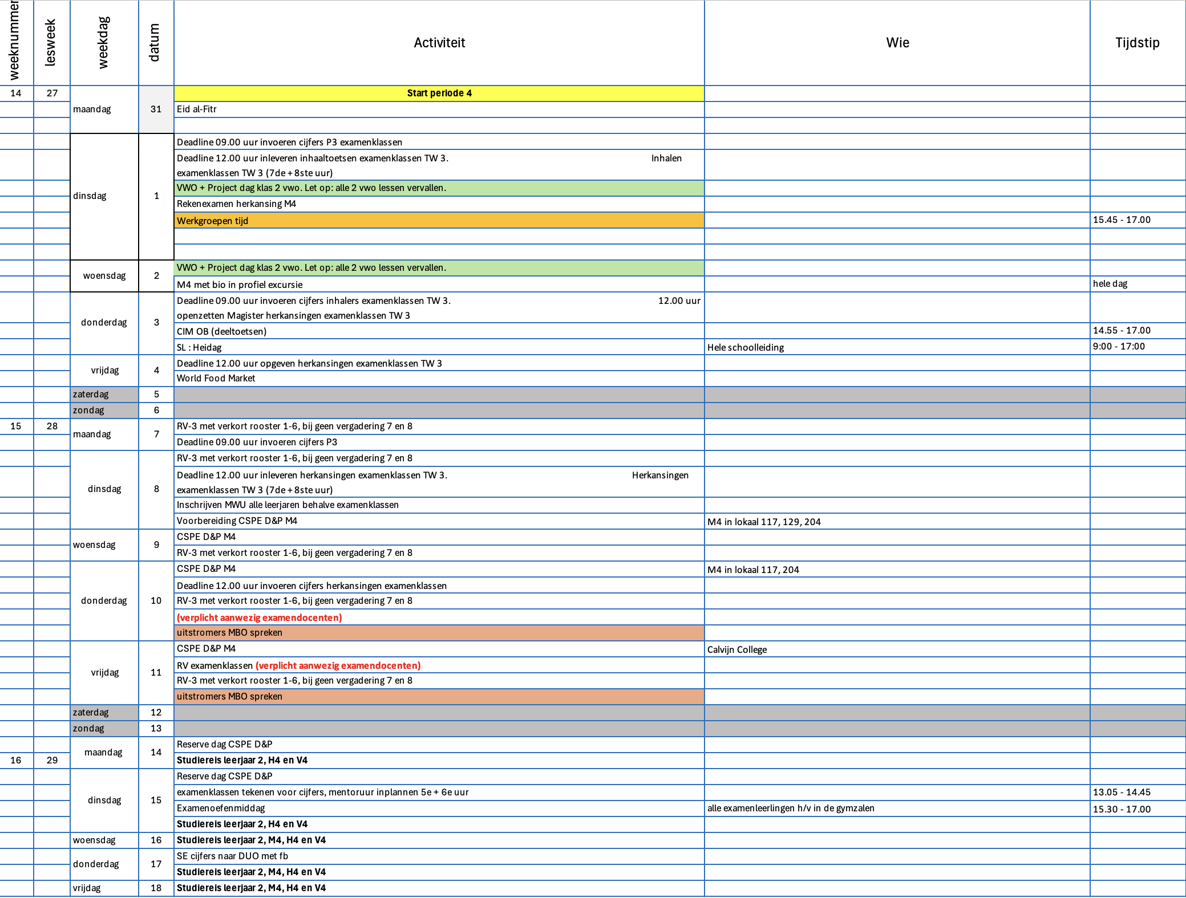Click the 'M4 in lokaal 117, 204' cell
This screenshot has width=1186, height=898.
pos(897,570)
